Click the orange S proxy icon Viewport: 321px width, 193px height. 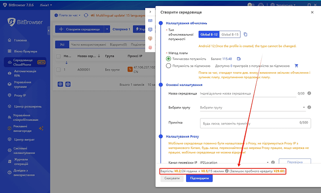point(130,70)
